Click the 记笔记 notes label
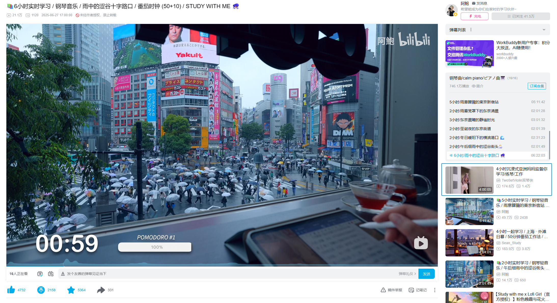The width and height of the screenshot is (557, 303). (421, 290)
